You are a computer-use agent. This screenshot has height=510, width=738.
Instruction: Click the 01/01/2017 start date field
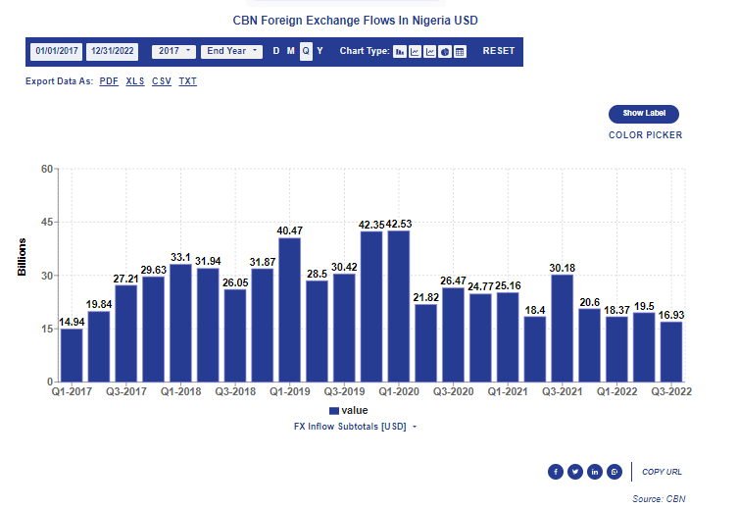click(x=55, y=51)
